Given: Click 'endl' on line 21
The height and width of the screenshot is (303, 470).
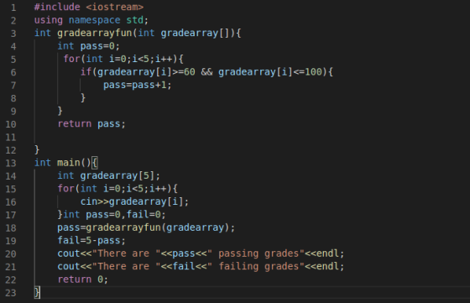Looking at the screenshot, I should pos(327,266).
